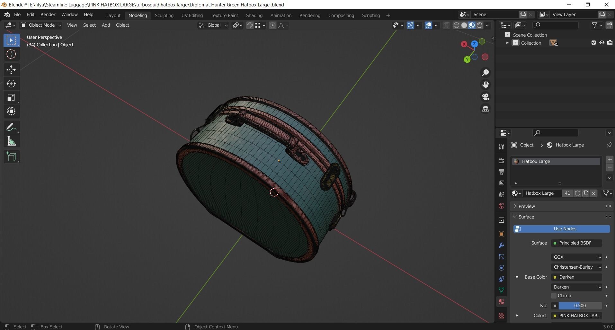
Task: Click the Use Nodes button
Action: point(562,229)
